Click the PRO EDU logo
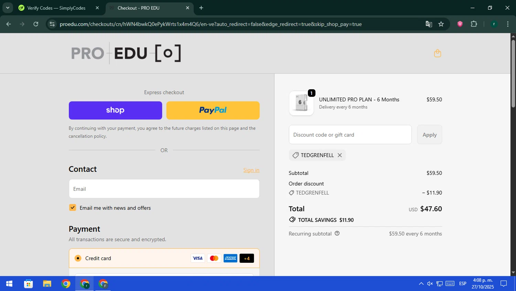This screenshot has height=291, width=516. (x=126, y=53)
